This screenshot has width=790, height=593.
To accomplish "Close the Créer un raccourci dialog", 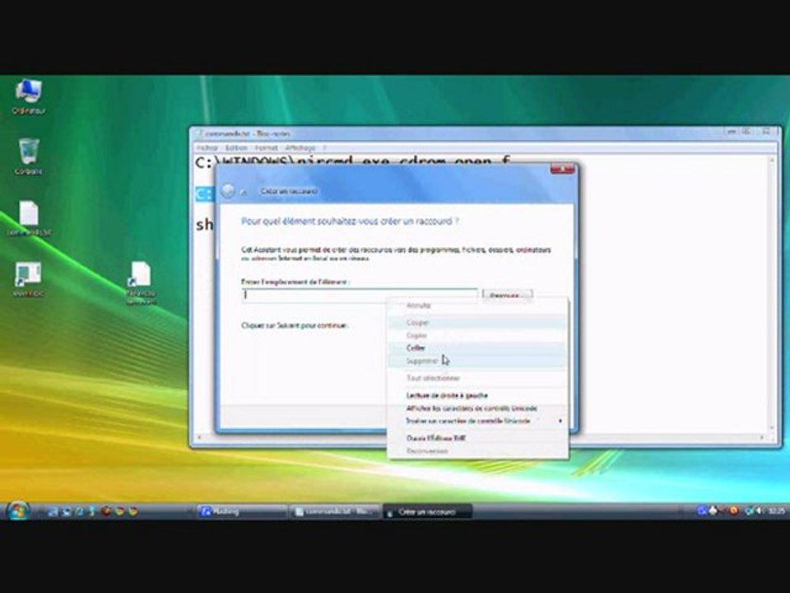I will click(562, 169).
